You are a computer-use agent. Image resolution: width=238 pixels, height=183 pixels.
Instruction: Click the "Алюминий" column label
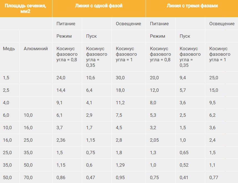tap(36, 49)
